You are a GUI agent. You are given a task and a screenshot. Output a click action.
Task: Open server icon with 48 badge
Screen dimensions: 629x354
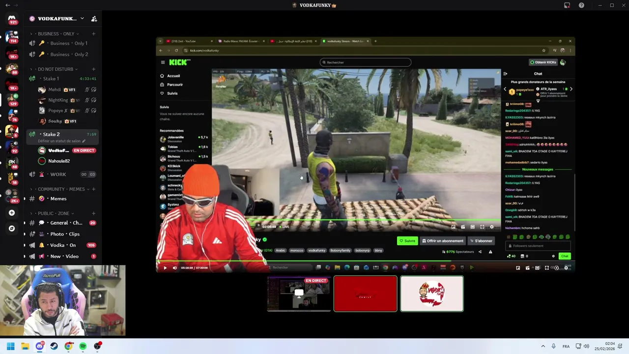point(12,162)
